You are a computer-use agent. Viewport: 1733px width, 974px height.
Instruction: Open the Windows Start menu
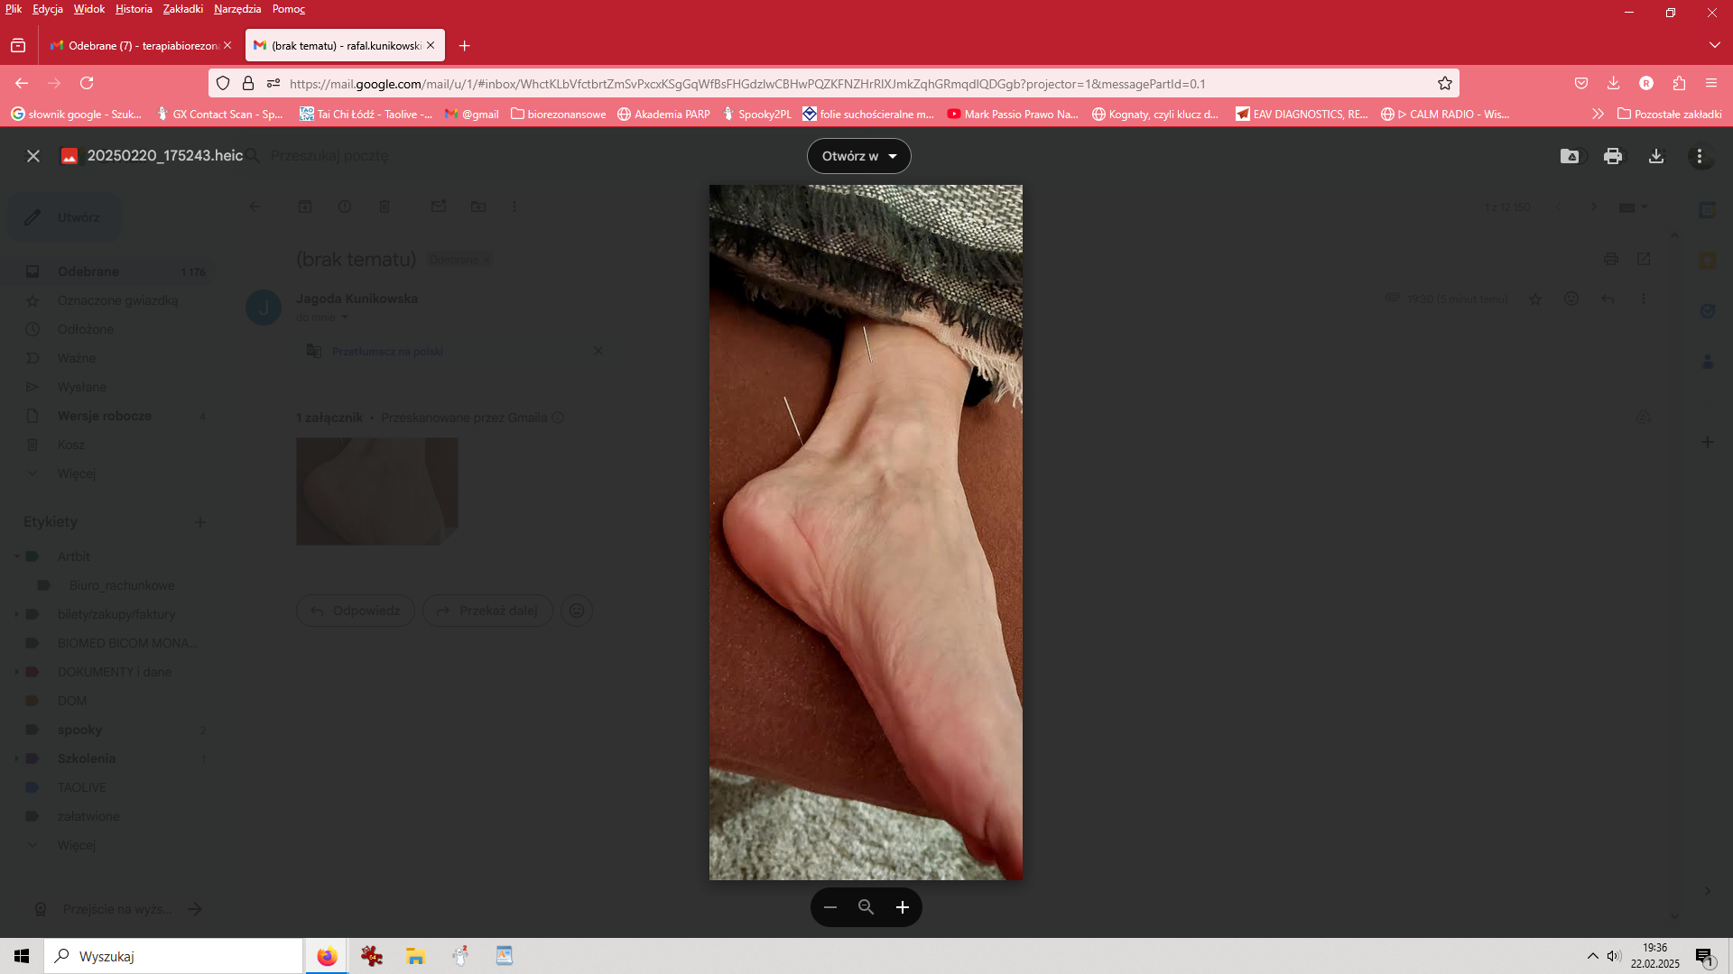(22, 956)
